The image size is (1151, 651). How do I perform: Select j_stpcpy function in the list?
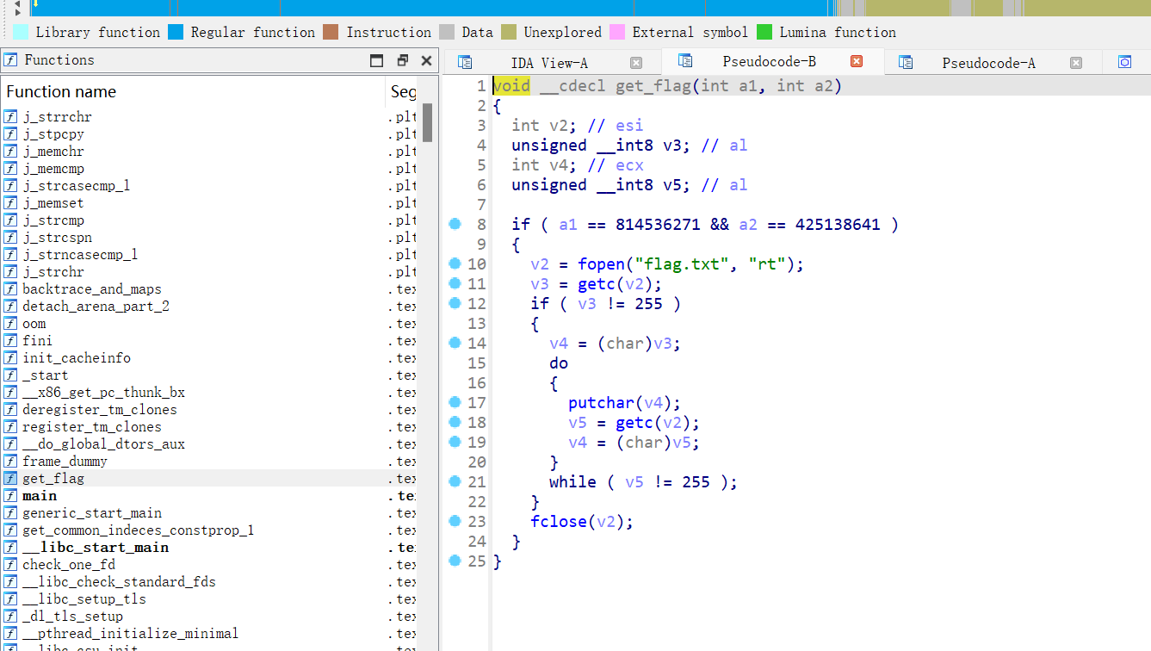[x=209, y=134]
